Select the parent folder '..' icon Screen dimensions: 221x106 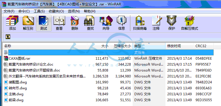(6, 52)
